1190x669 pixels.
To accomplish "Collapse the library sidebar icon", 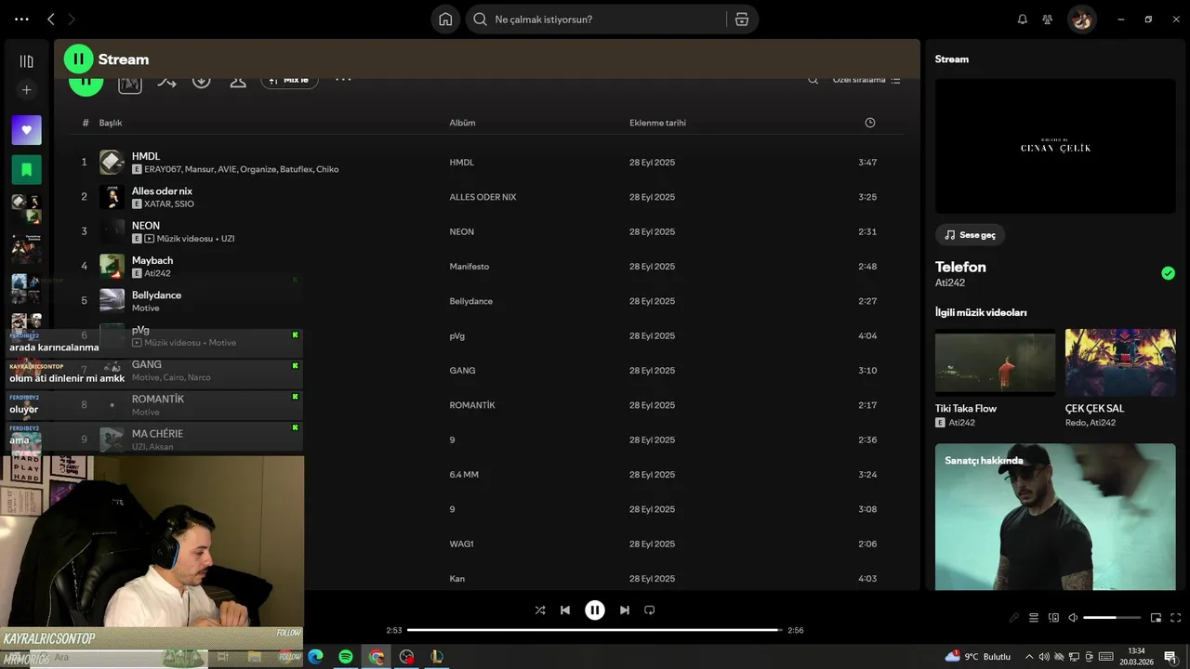I will tap(26, 61).
